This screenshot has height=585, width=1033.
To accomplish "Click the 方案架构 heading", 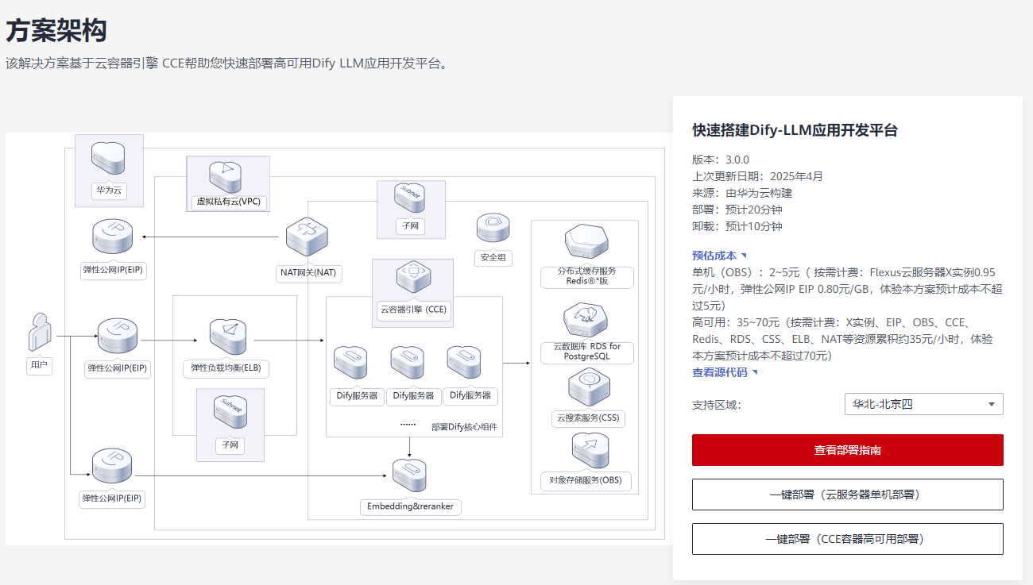I will (56, 31).
